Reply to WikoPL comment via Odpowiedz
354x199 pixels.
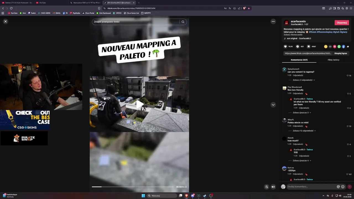[x=298, y=126]
